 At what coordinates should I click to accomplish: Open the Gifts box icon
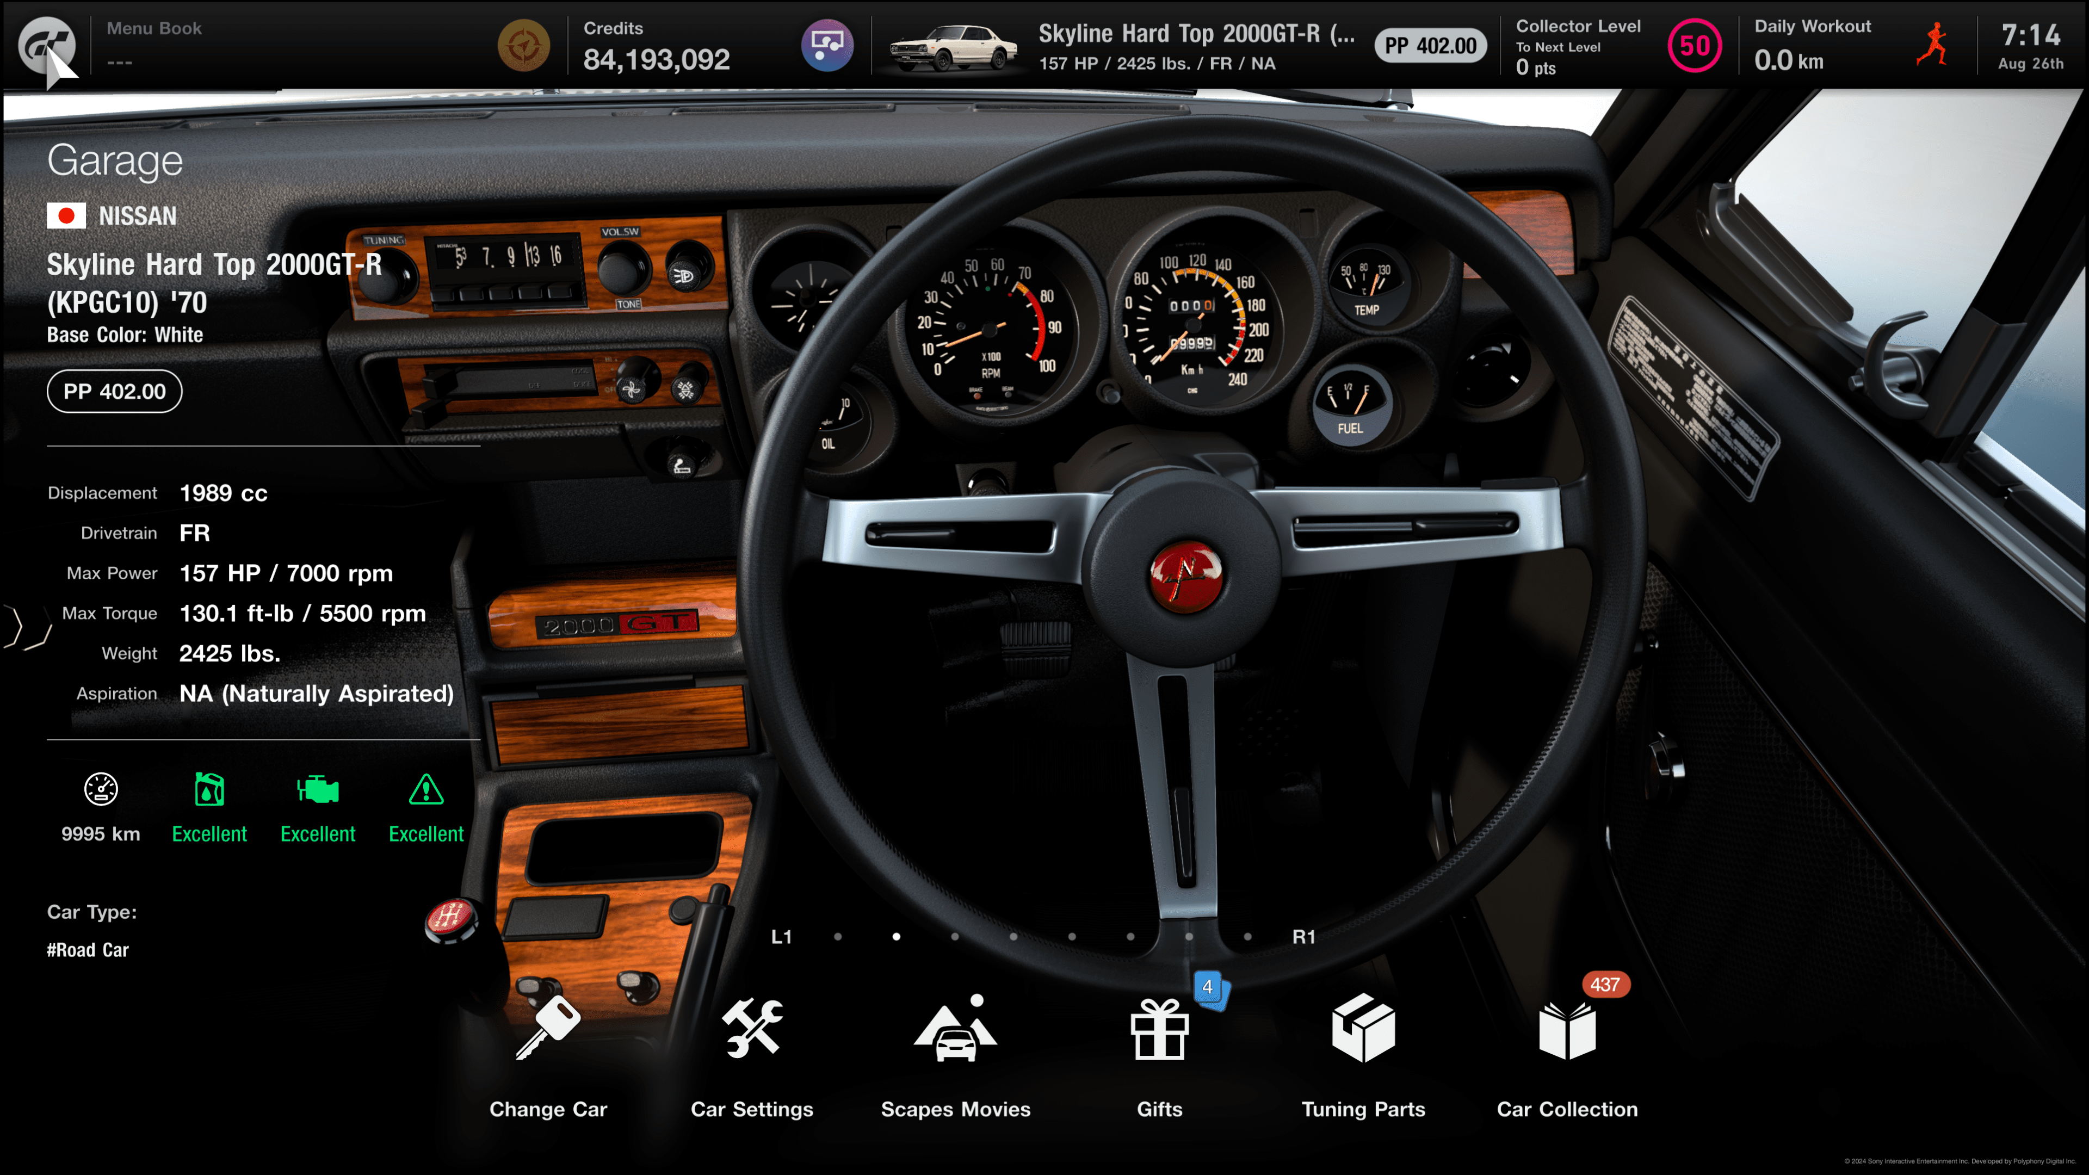coord(1160,1029)
